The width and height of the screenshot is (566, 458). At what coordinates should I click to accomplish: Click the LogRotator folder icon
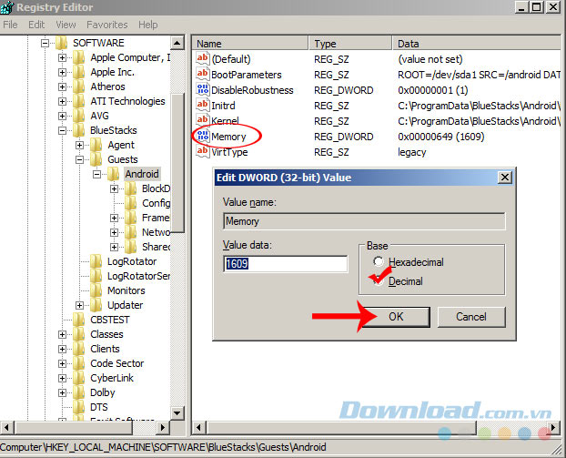(96, 261)
